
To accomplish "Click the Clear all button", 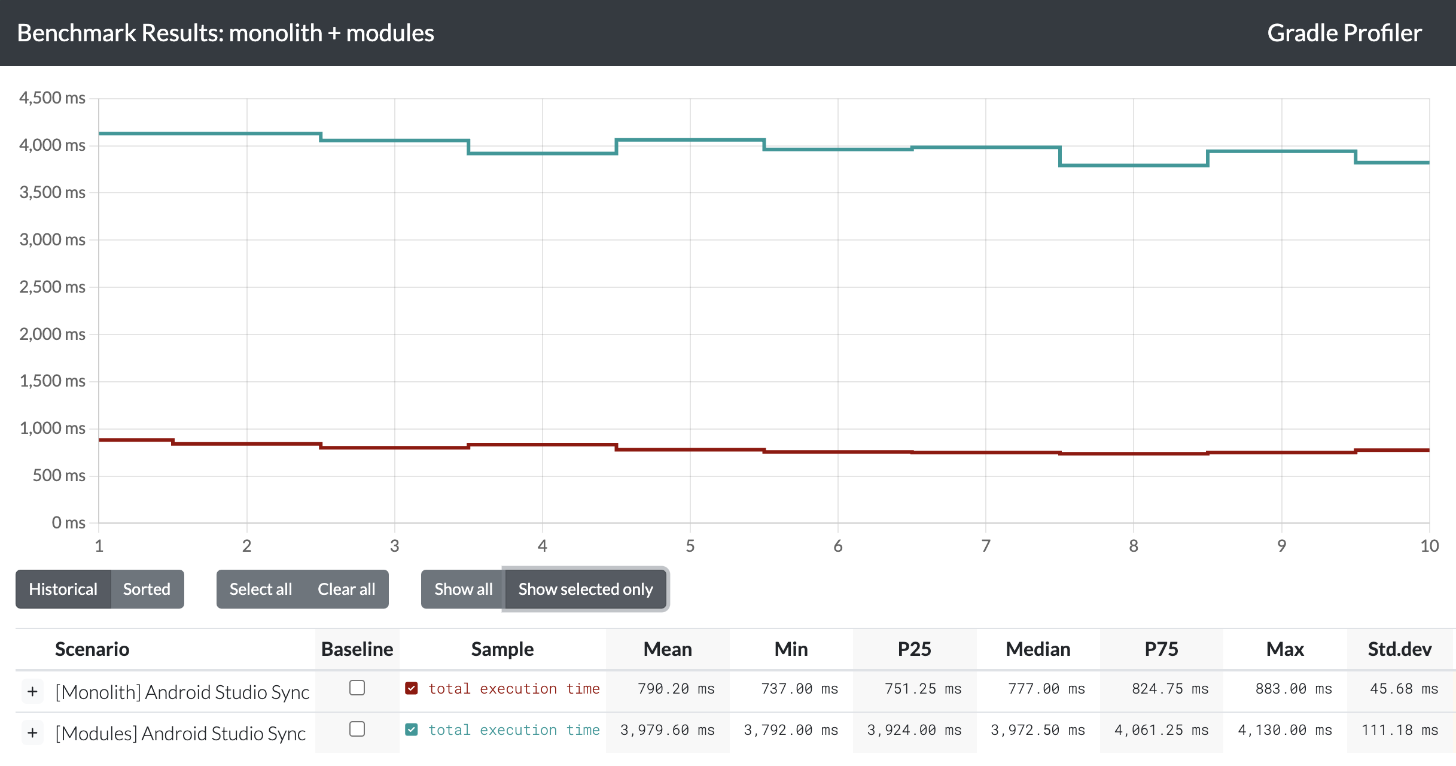I will [x=346, y=589].
